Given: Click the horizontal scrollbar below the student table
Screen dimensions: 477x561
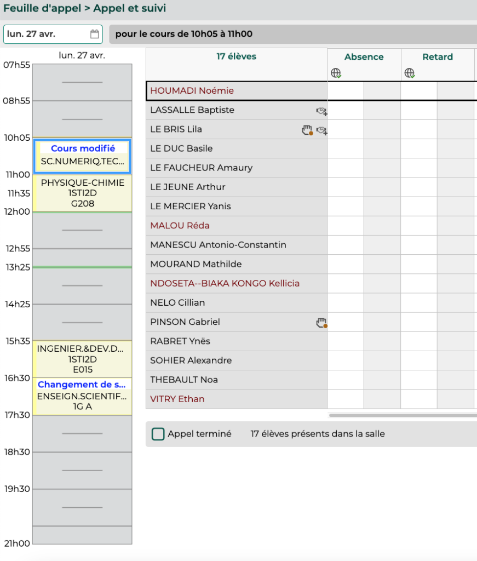Looking at the screenshot, I should tap(402, 416).
